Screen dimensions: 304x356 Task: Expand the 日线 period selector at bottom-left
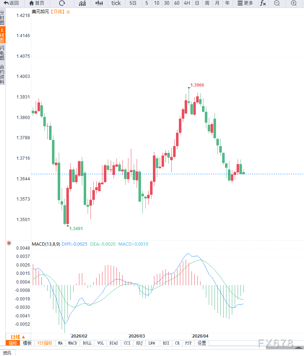click(x=18, y=337)
